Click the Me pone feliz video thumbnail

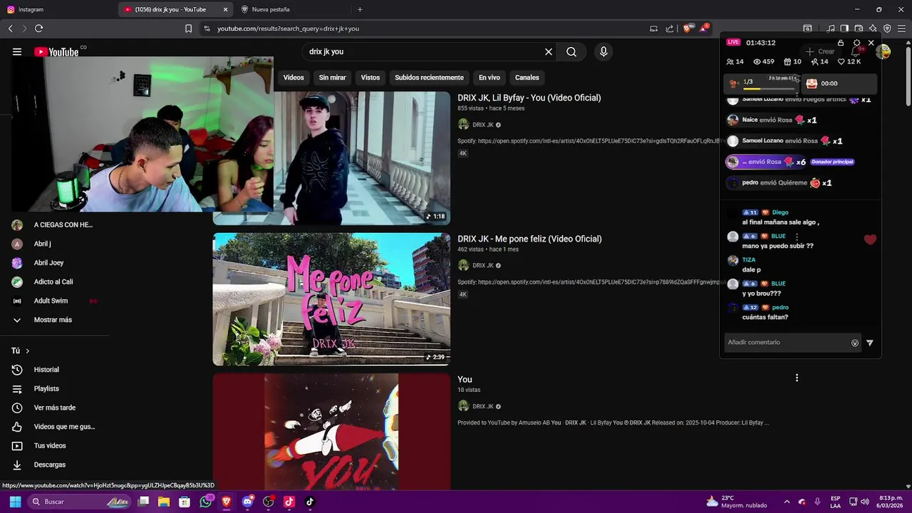click(331, 299)
